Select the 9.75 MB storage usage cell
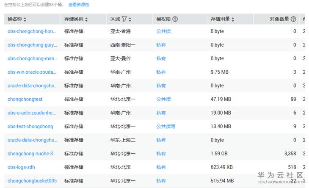Image resolution: width=309 pixels, height=188 pixels. pyautogui.click(x=220, y=72)
